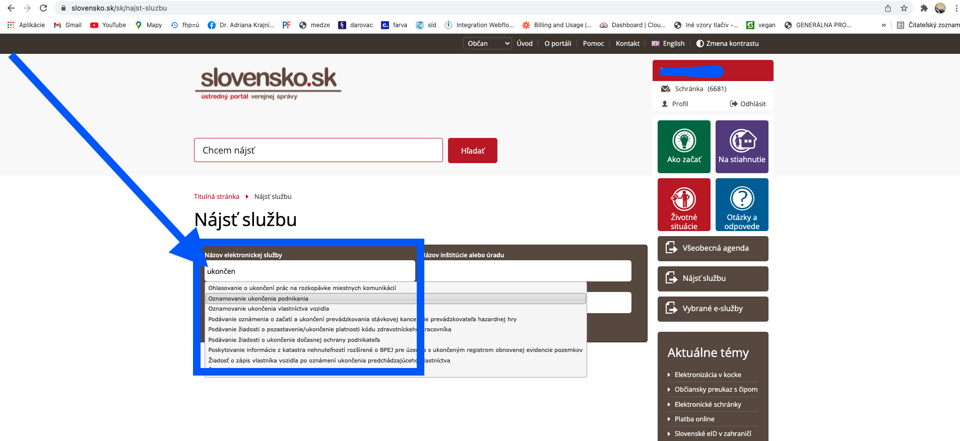Open the Otázky a odpovede tile
This screenshot has width=960, height=441.
pos(742,204)
